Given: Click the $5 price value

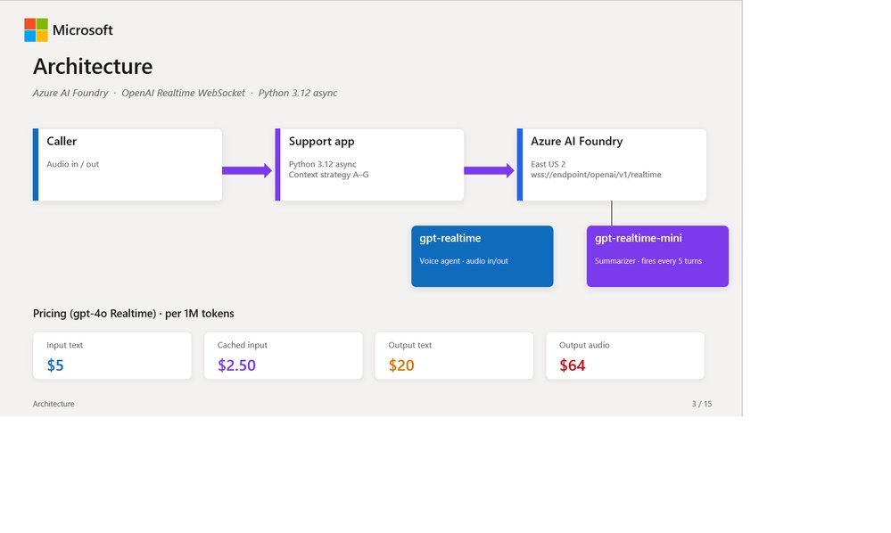Looking at the screenshot, I should coord(55,365).
